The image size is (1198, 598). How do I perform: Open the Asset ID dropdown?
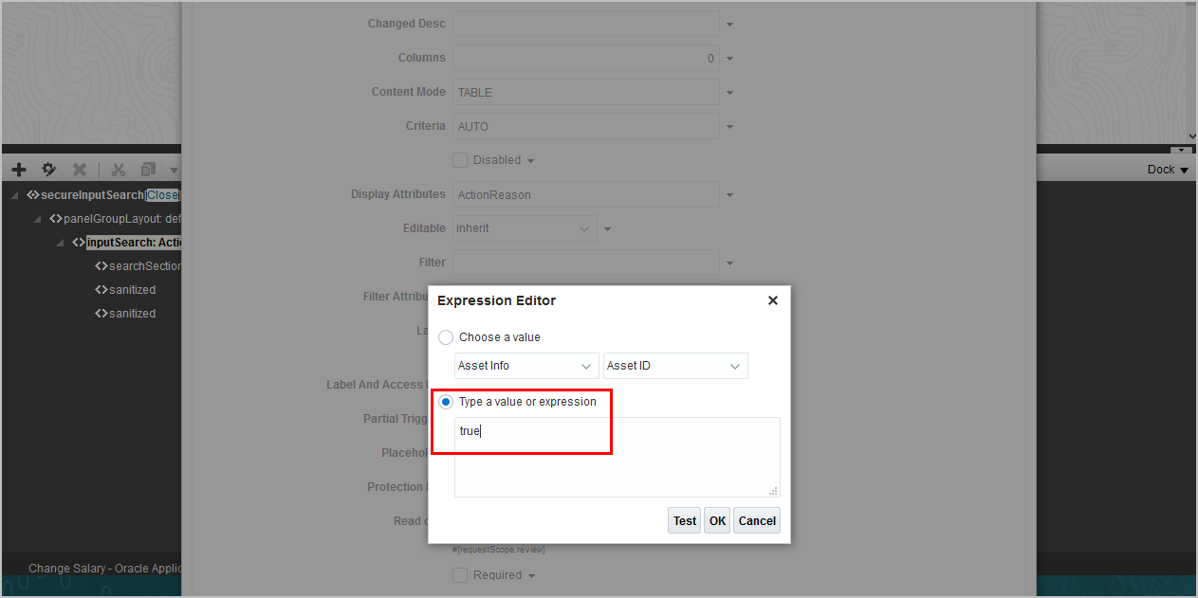point(674,366)
